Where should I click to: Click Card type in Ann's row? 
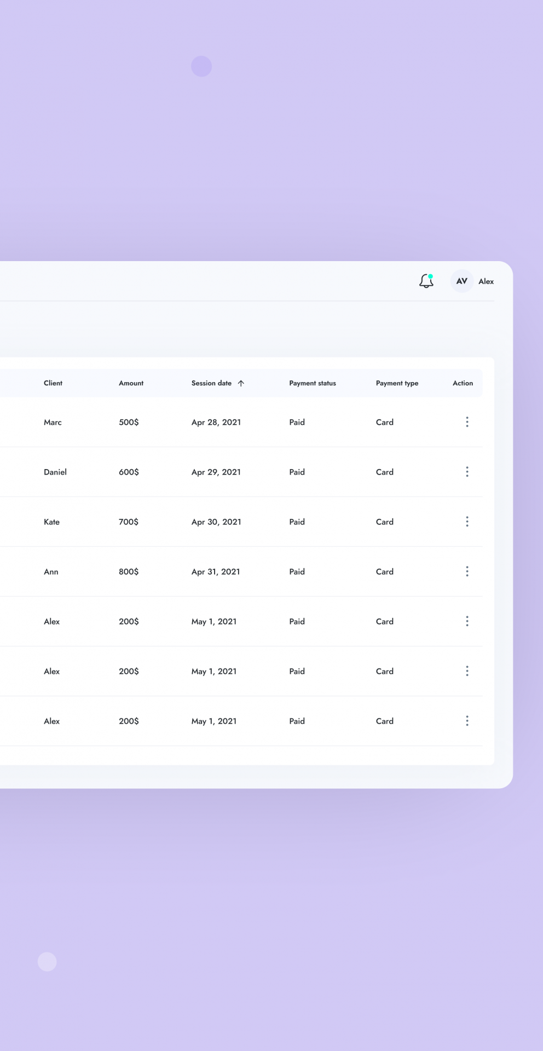point(385,571)
